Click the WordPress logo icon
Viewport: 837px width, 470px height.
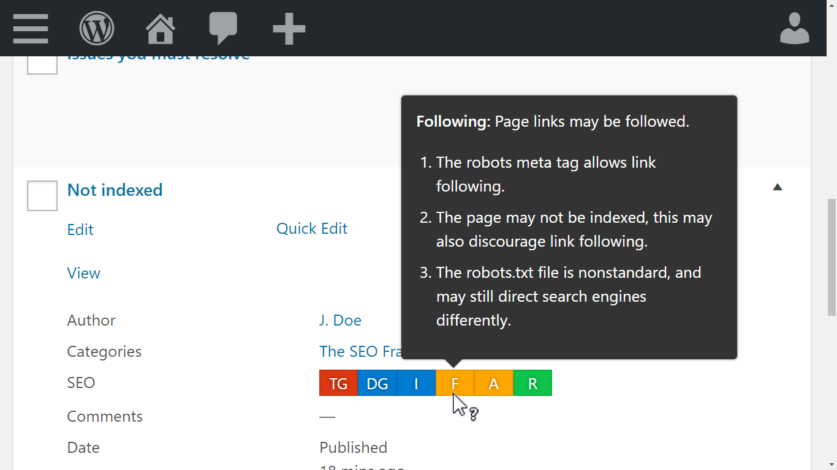click(x=96, y=28)
